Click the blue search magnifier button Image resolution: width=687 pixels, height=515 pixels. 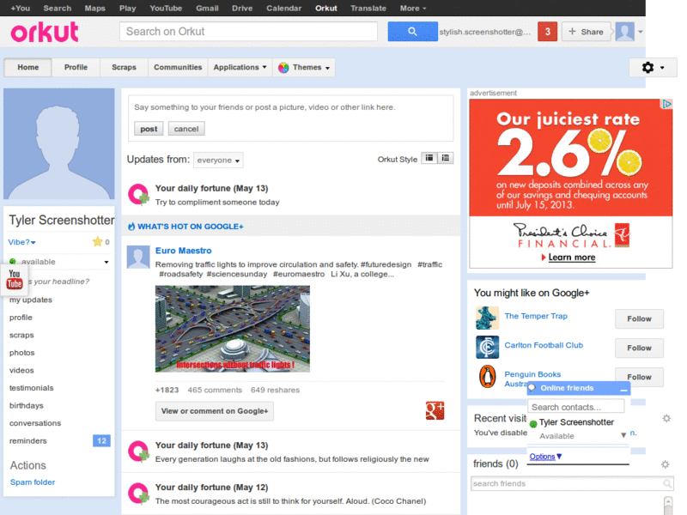pyautogui.click(x=412, y=32)
